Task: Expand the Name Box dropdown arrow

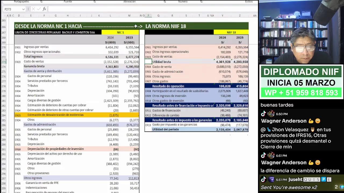Action: click(x=23, y=9)
